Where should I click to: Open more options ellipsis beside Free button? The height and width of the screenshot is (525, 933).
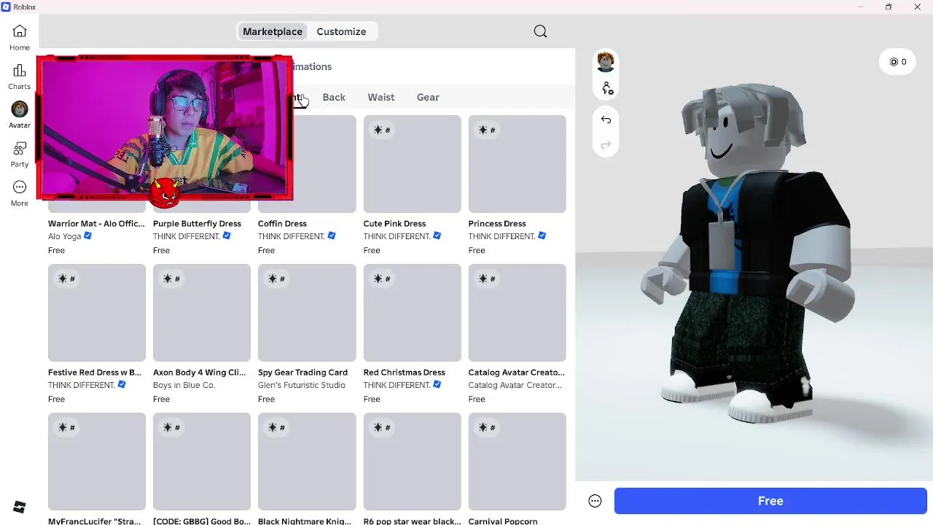coord(595,501)
